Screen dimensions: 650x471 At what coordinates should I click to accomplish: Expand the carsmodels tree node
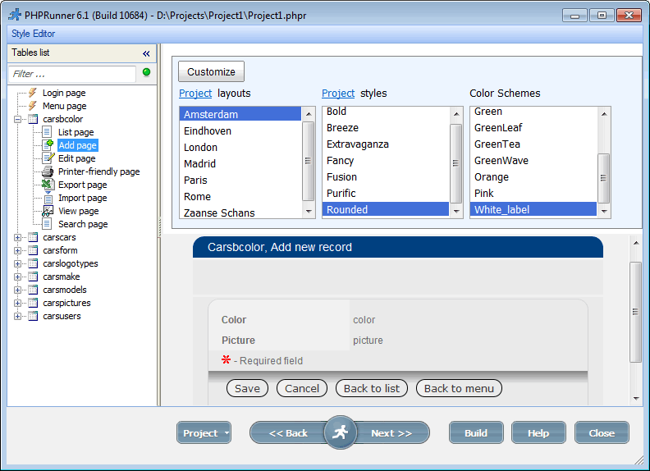click(x=17, y=290)
